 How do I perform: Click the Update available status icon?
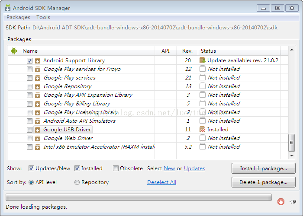click(x=202, y=60)
